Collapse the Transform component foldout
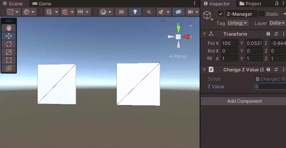This screenshot has height=148, width=286. click(204, 34)
